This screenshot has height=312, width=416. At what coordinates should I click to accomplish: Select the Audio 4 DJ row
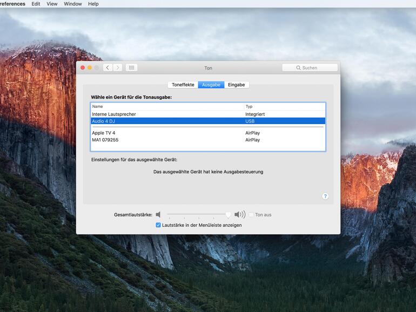click(208, 121)
